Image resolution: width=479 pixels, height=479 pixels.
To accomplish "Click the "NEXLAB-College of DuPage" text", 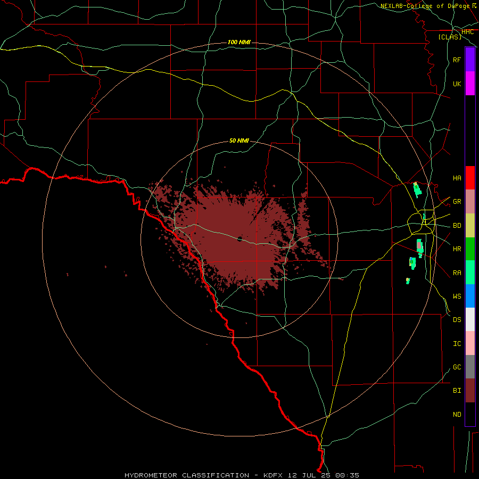I will (x=425, y=6).
